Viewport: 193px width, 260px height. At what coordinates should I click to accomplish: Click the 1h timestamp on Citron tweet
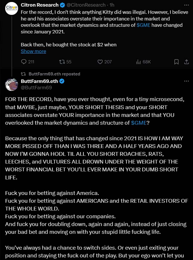coord(112,5)
